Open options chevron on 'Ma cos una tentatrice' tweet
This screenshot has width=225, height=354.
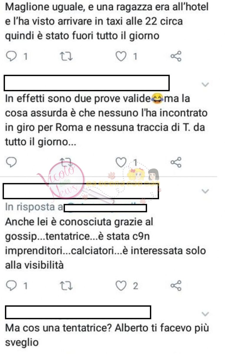[x=205, y=314]
